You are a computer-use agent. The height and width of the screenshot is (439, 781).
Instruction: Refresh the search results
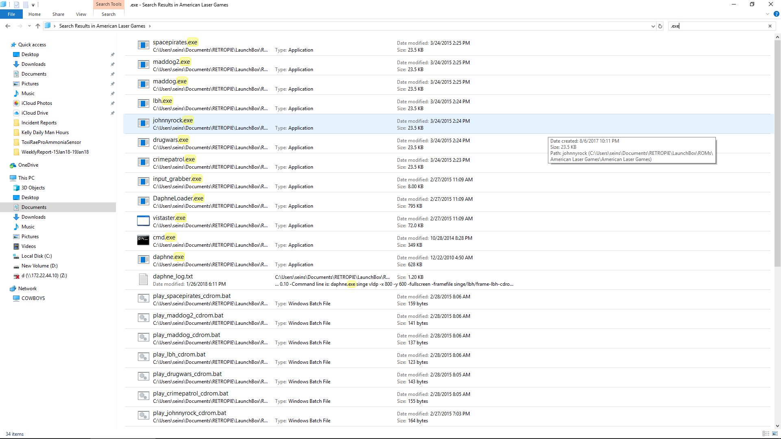coord(660,26)
